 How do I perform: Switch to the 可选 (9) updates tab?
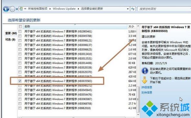[x=10, y=39]
